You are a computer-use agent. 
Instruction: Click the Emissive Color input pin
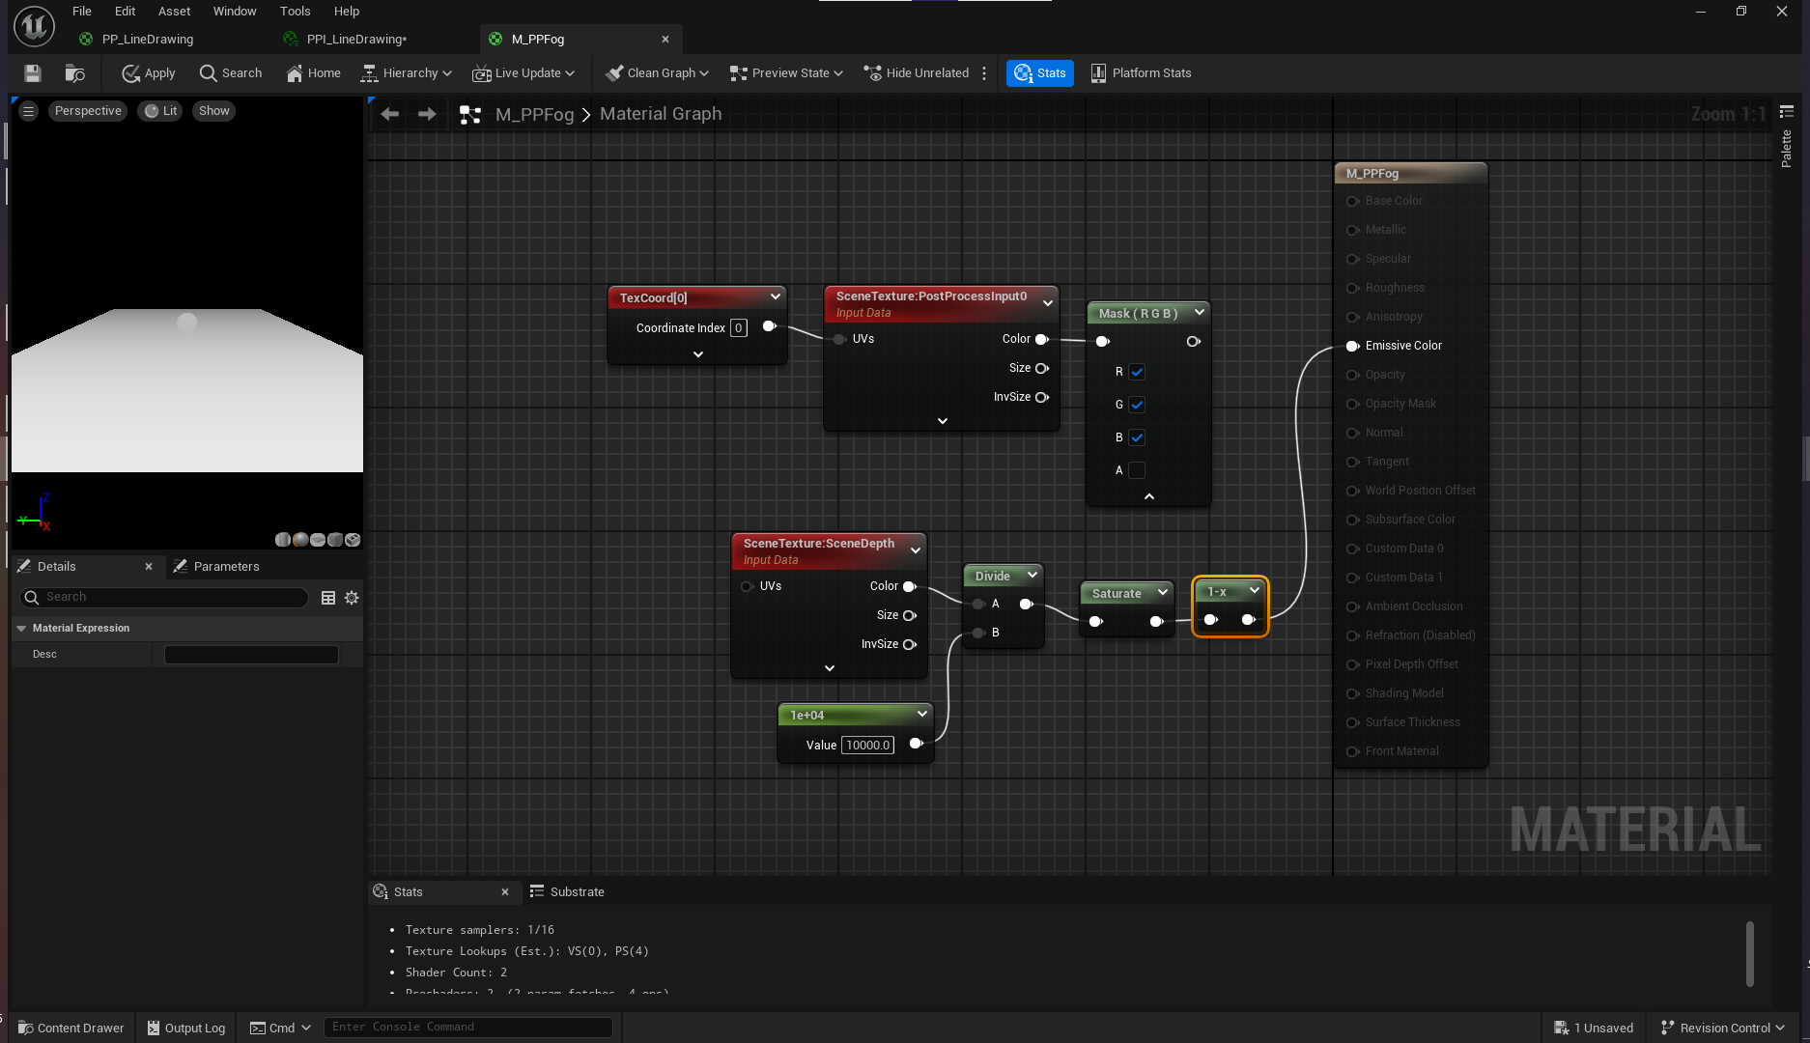pos(1352,346)
